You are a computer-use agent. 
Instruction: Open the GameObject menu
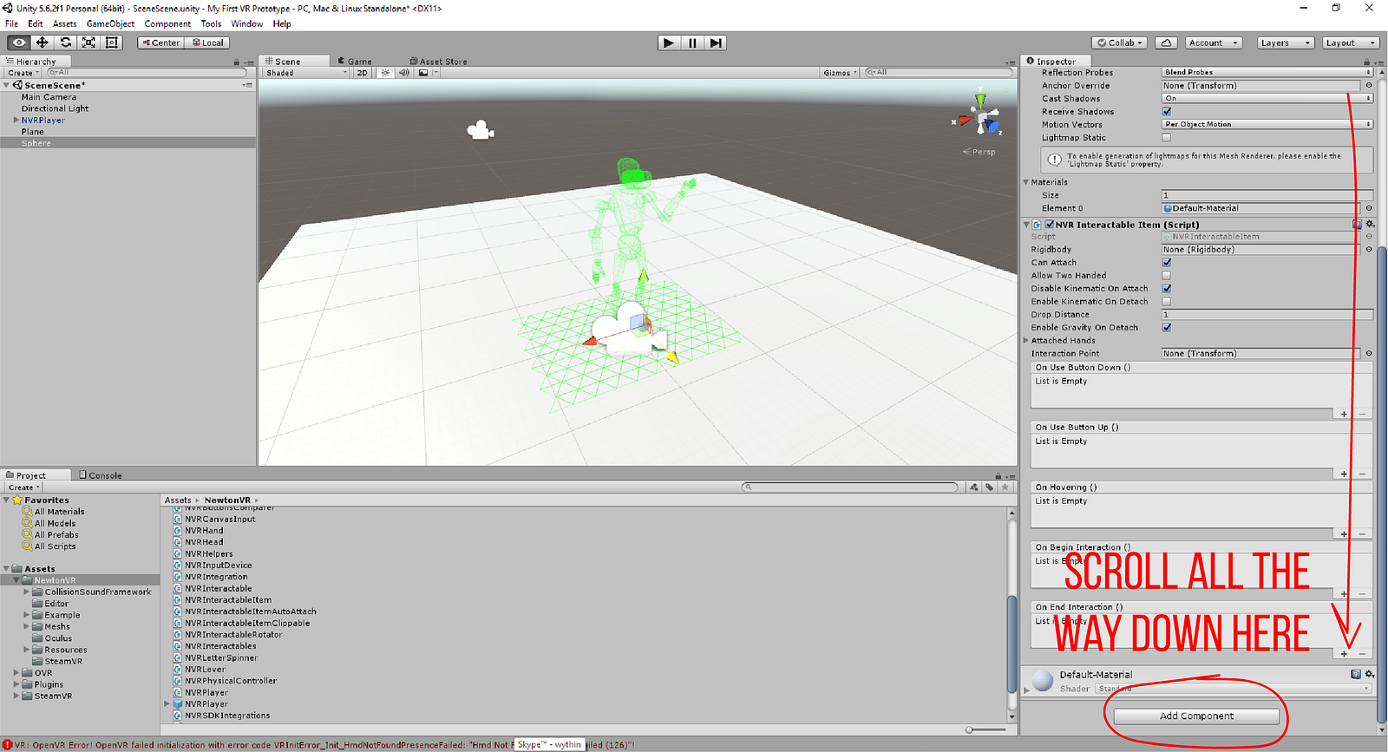[110, 23]
